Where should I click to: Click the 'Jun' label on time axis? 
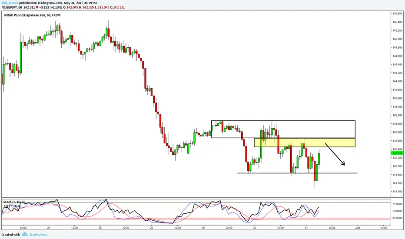coord(358,228)
